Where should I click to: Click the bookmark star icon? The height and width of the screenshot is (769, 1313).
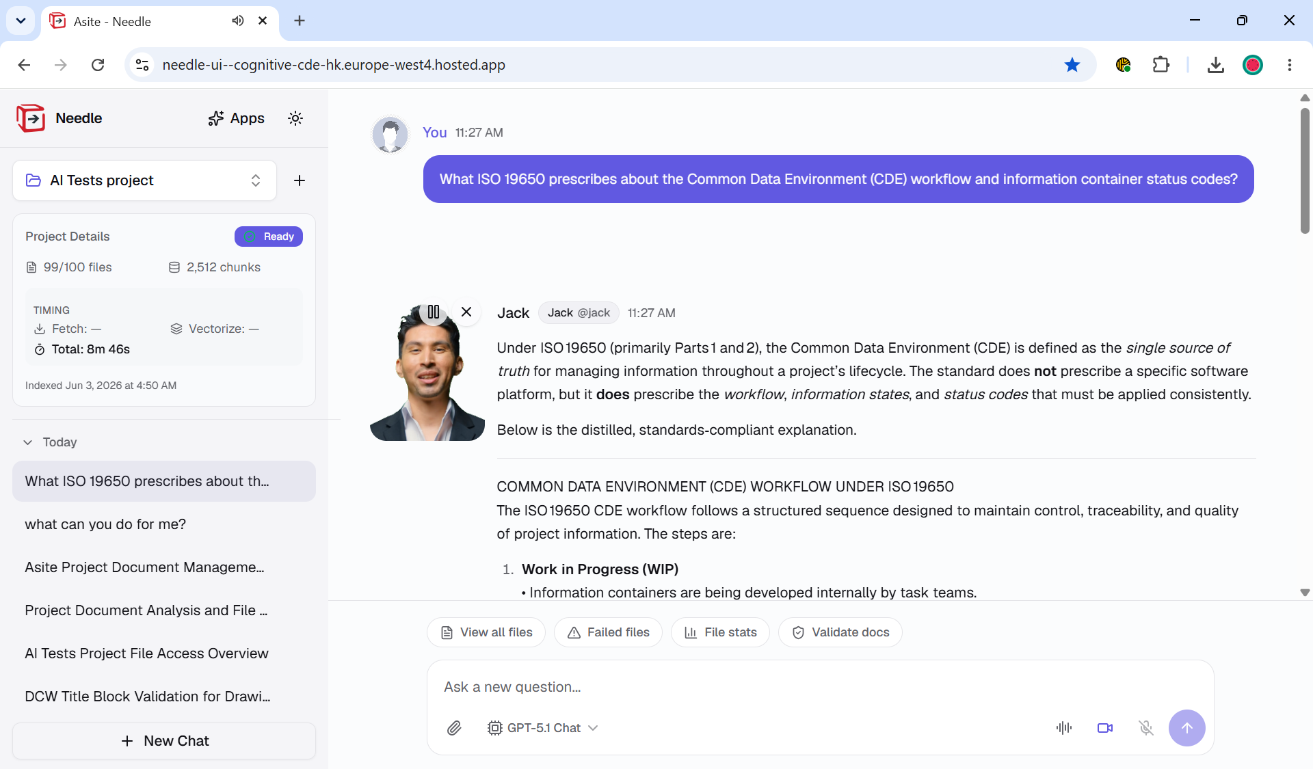[1072, 65]
